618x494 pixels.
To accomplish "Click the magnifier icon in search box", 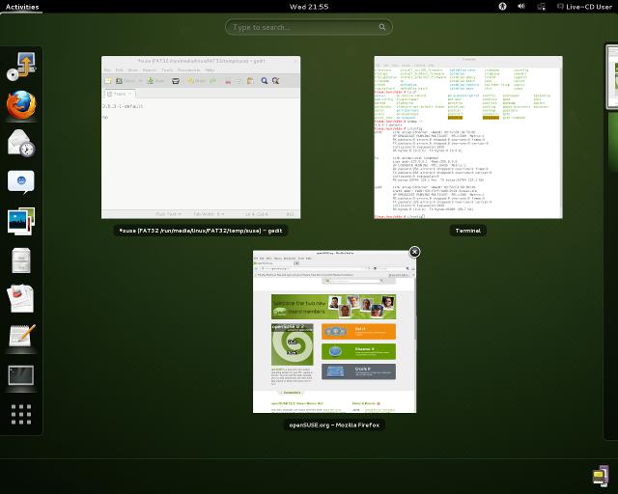I will [382, 27].
